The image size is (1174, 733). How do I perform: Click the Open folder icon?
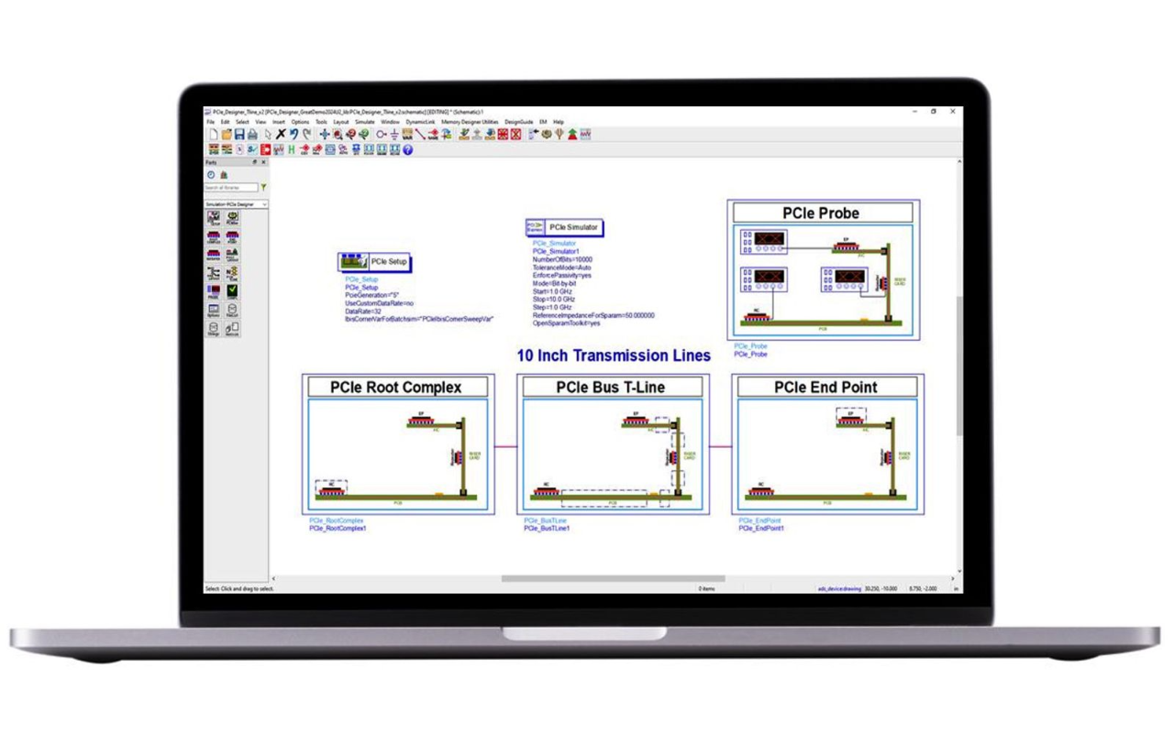tap(227, 135)
